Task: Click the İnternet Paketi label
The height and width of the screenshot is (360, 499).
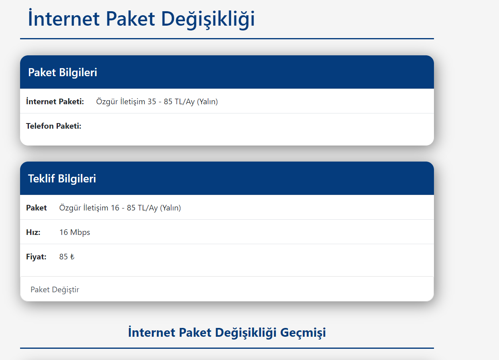Action: coord(55,102)
